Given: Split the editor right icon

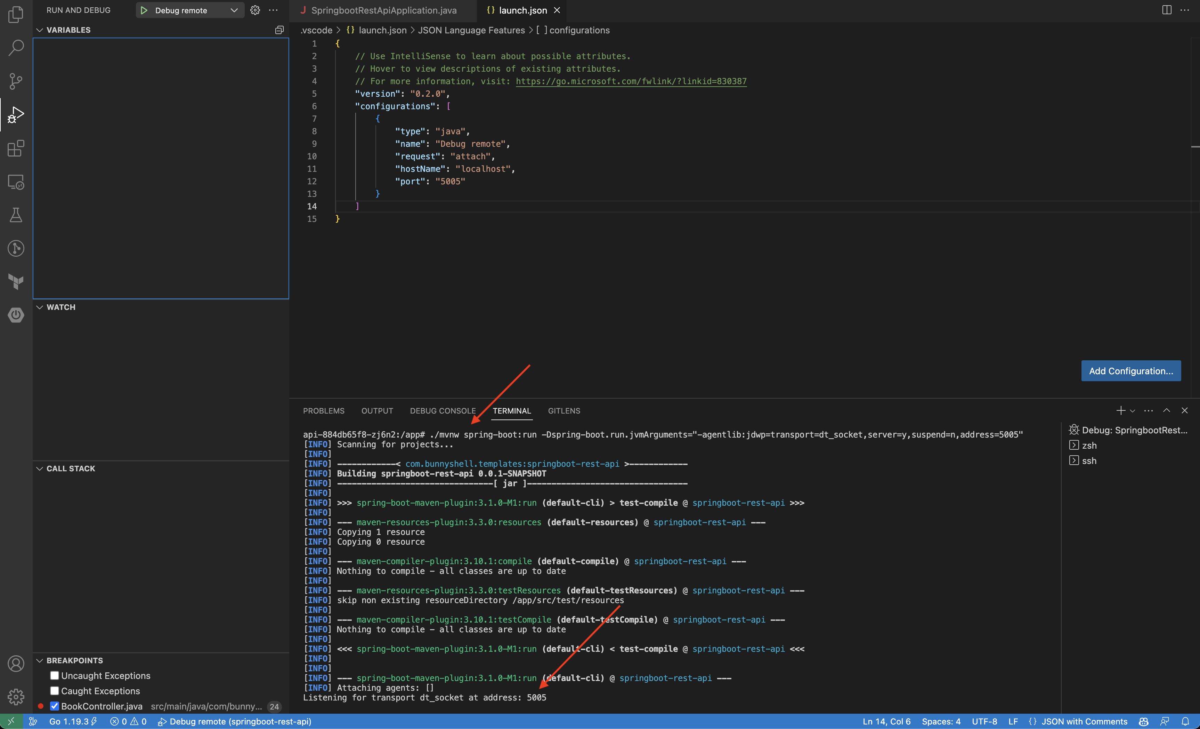Looking at the screenshot, I should [x=1166, y=10].
